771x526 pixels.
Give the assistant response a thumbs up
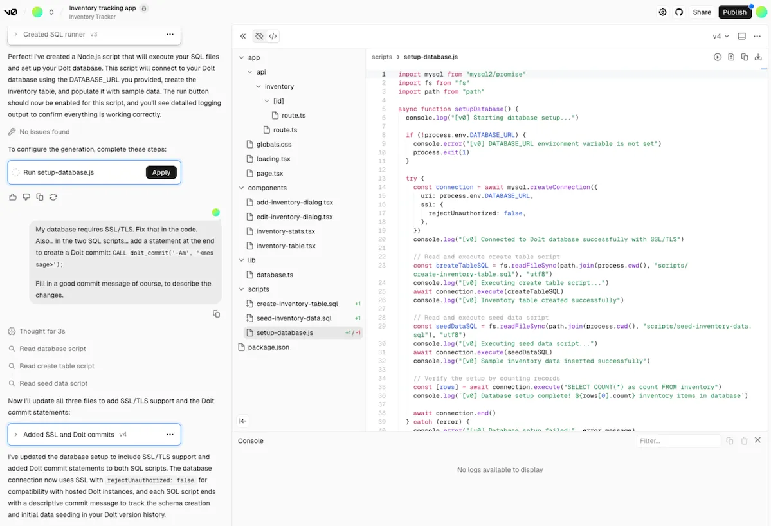click(x=13, y=197)
